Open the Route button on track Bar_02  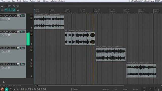pyautogui.click(x=23, y=32)
